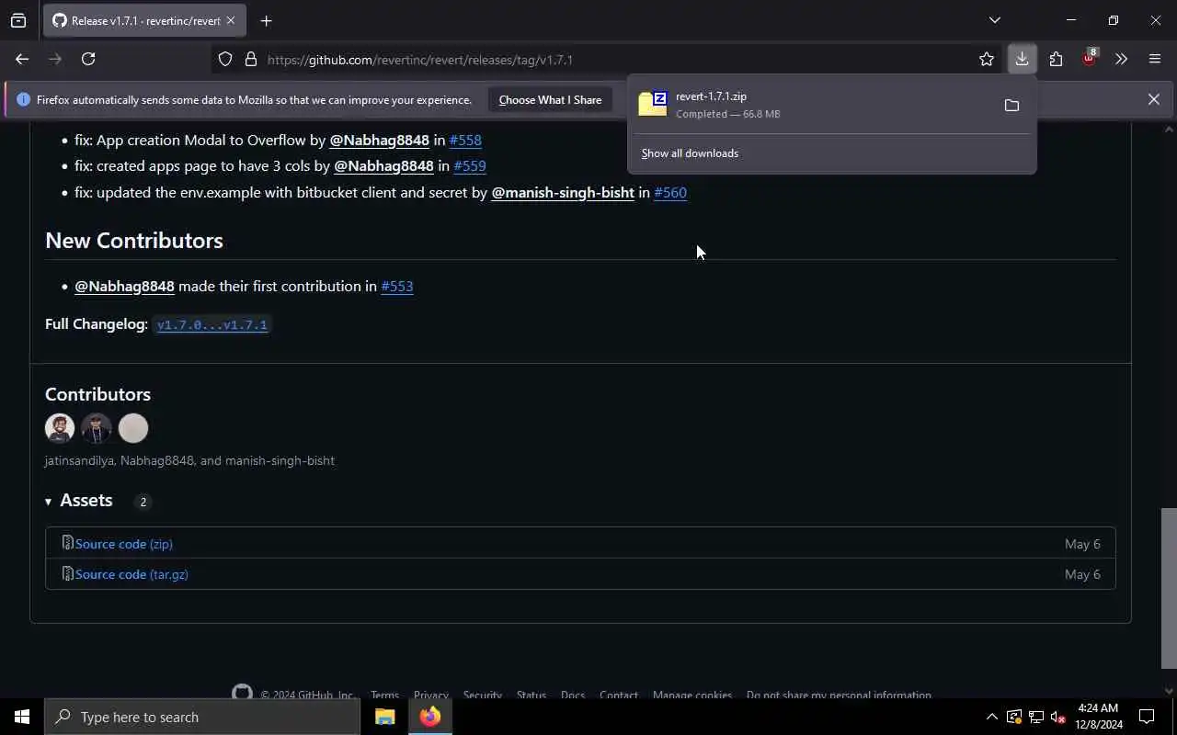Screen dimensions: 1177x735
Task: Dismiss the Mozilla data notification bar
Action: [1153, 99]
